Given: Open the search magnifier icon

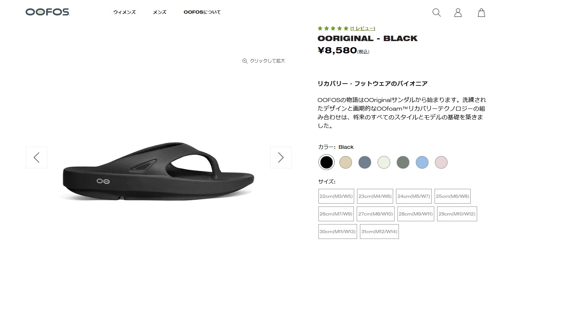Looking at the screenshot, I should pyautogui.click(x=436, y=13).
